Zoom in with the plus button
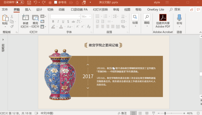Screen dimensions: 202x115 coord(184,113)
